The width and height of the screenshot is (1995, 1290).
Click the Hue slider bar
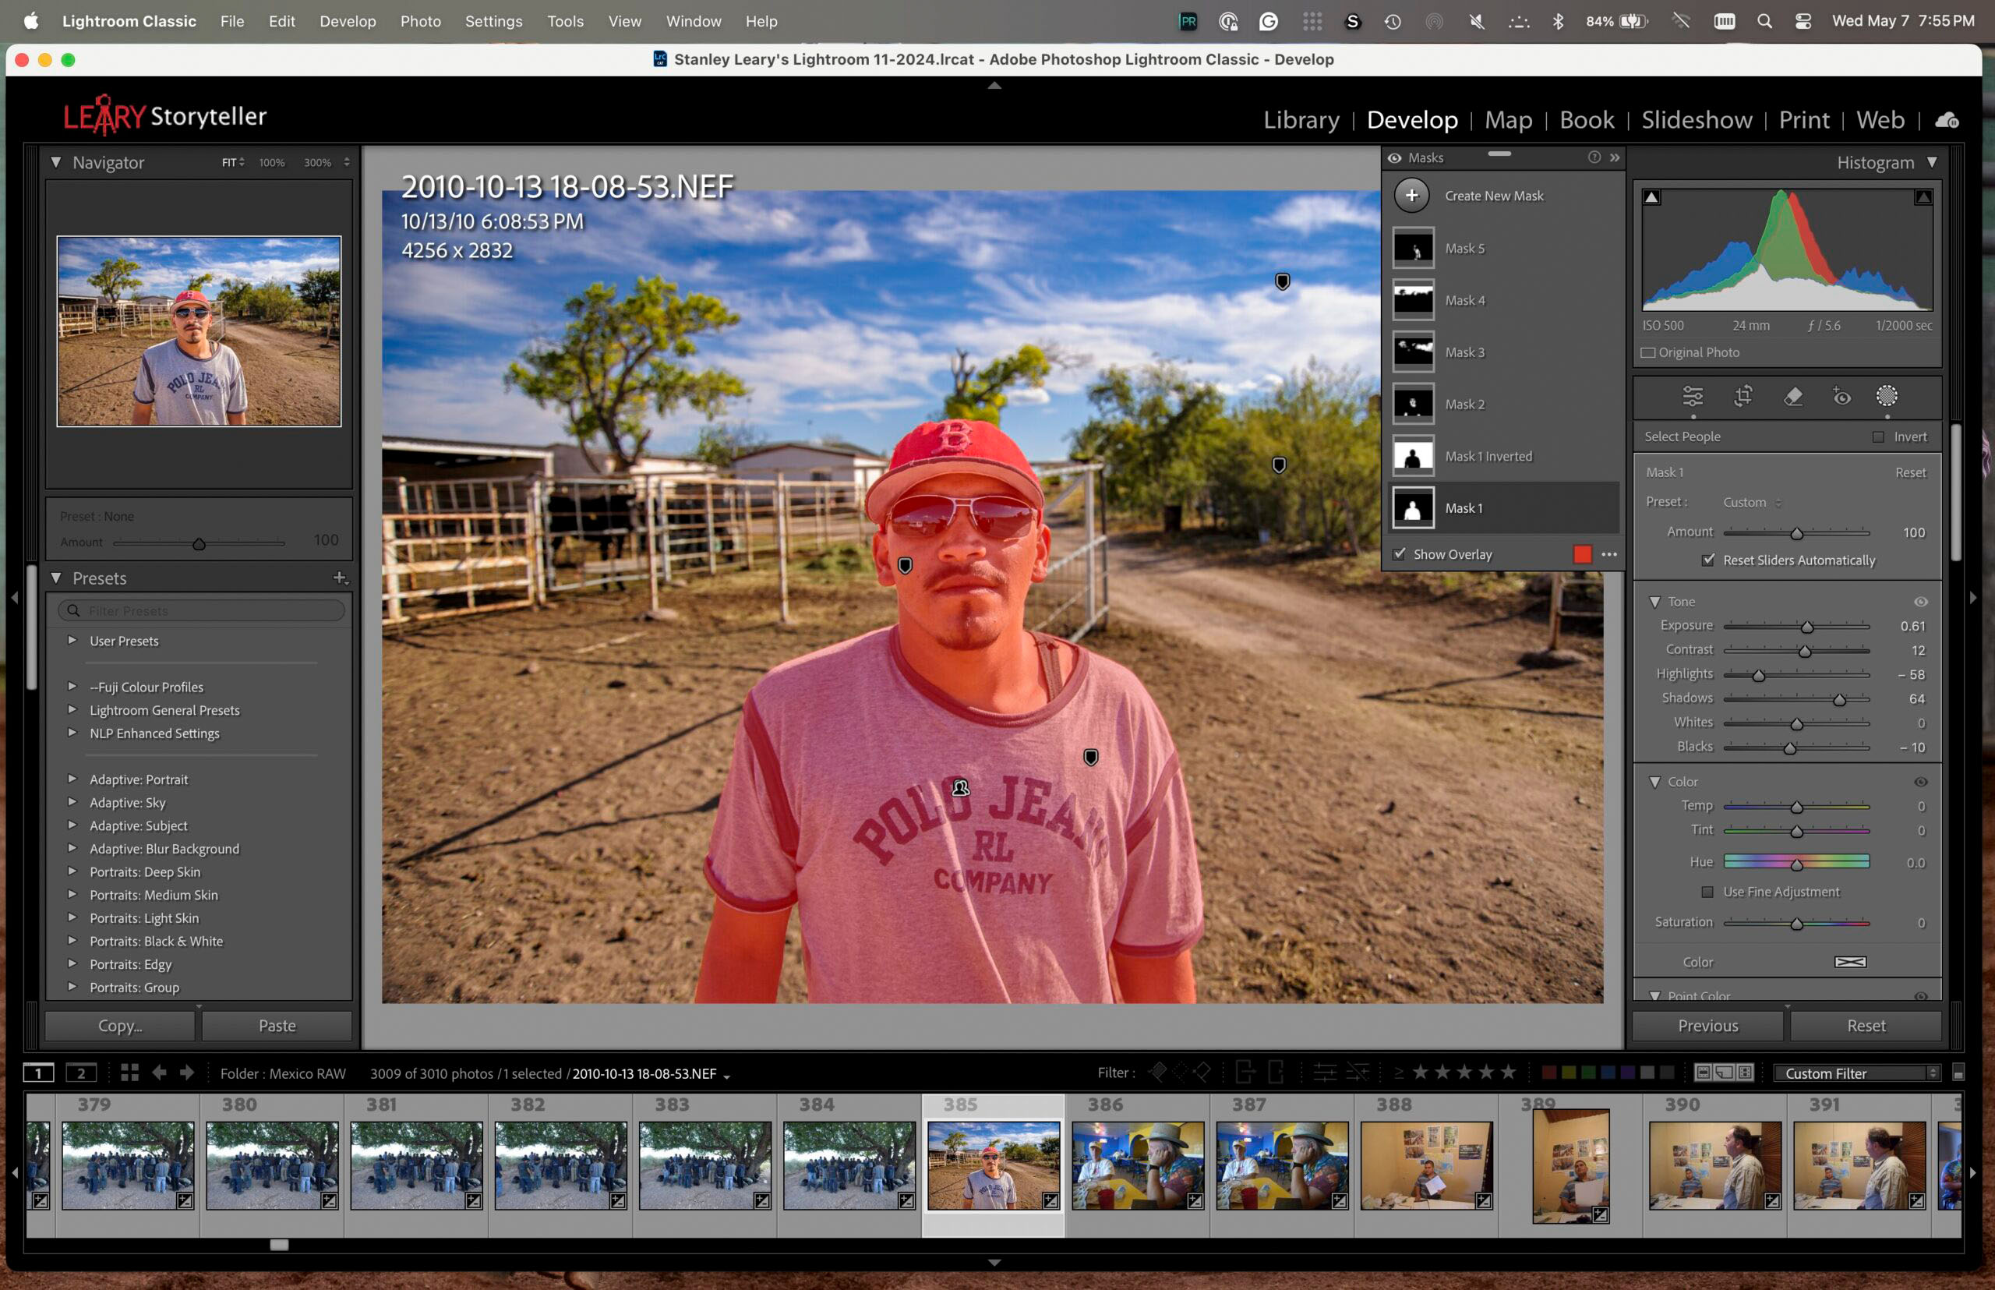tap(1796, 861)
